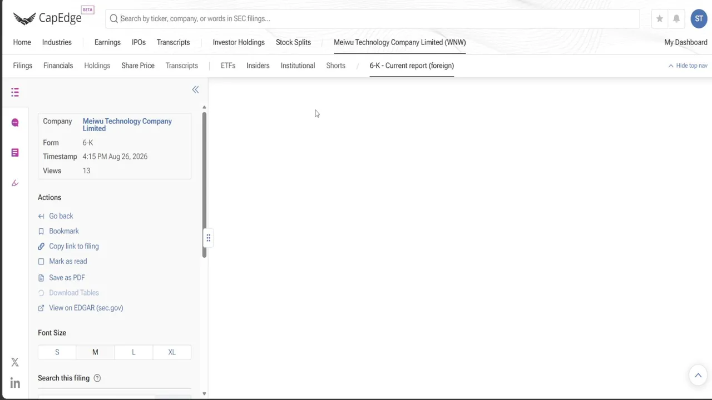Click the magnifier search icon
The image size is (712, 400).
coord(114,19)
